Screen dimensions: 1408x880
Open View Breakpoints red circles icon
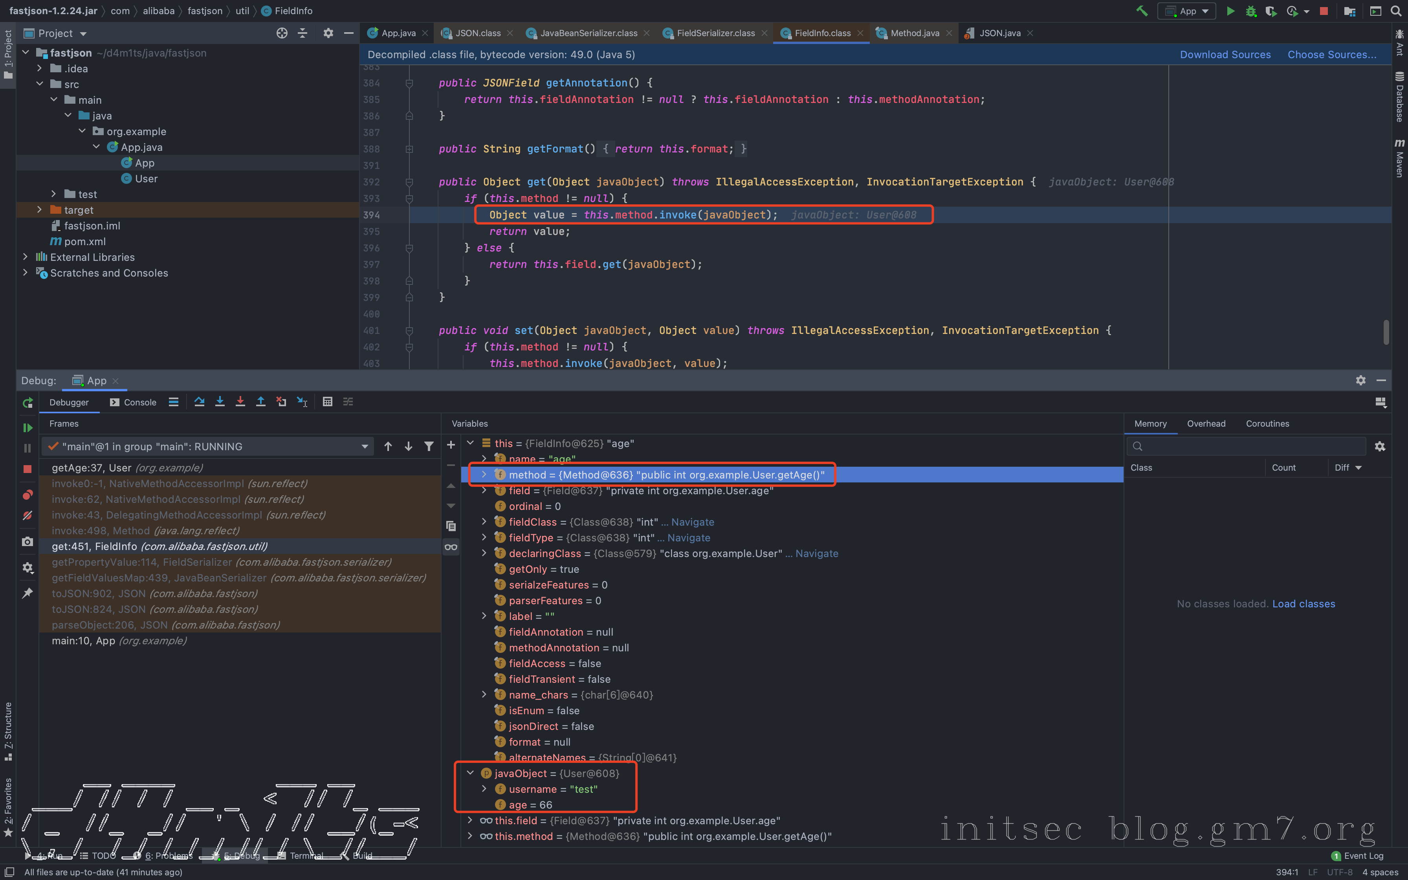coord(27,495)
